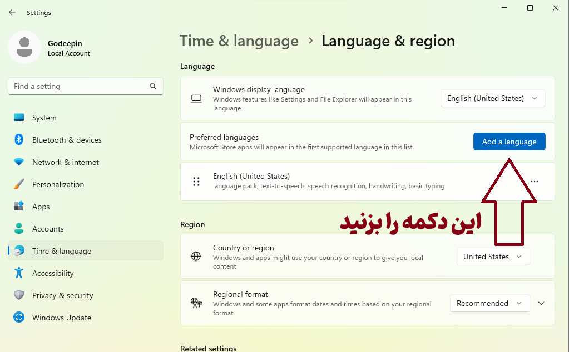Click the globe icon beside Country or region
Viewport: 569px width, 352px height.
196,257
